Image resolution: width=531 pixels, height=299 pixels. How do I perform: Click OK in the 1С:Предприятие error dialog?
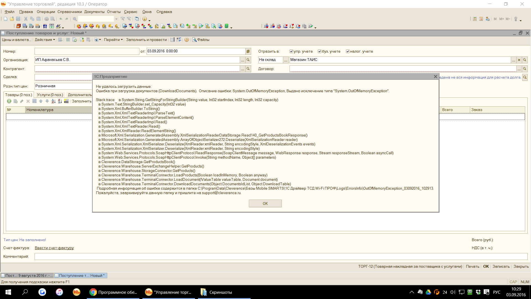tap(265, 203)
